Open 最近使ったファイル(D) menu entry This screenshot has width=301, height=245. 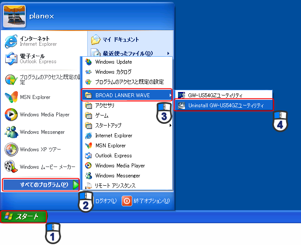tap(130, 53)
